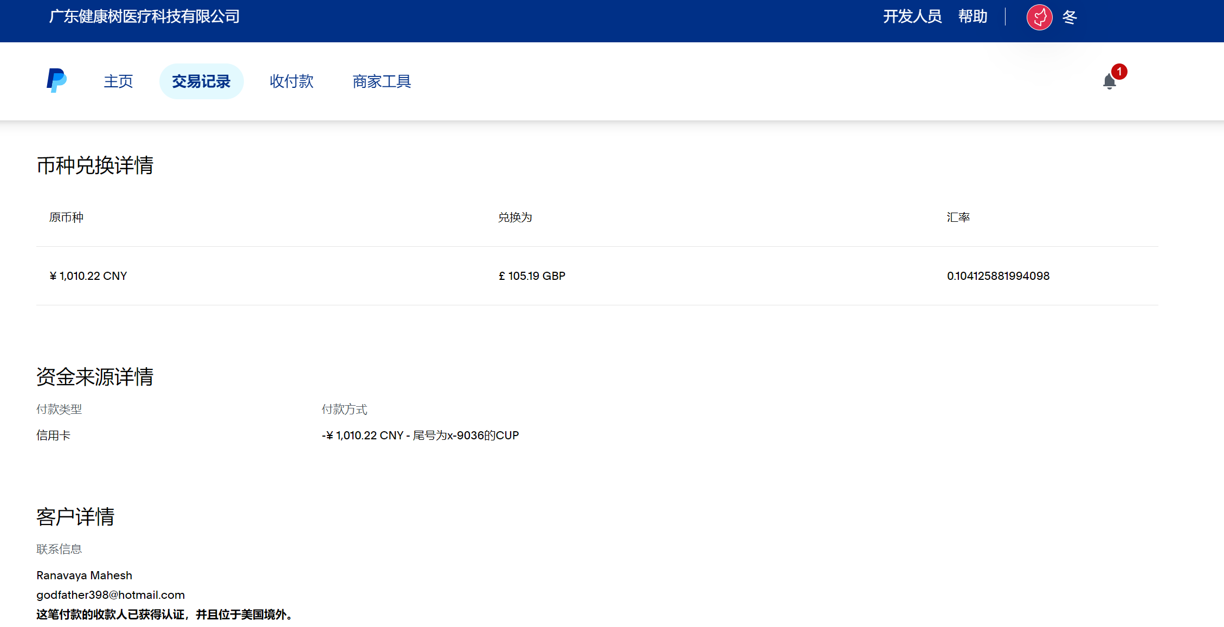
Task: Click the 信用卡 payment type text
Action: 53,436
